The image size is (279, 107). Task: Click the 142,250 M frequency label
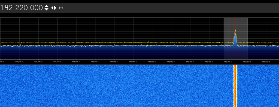[x=247, y=62]
